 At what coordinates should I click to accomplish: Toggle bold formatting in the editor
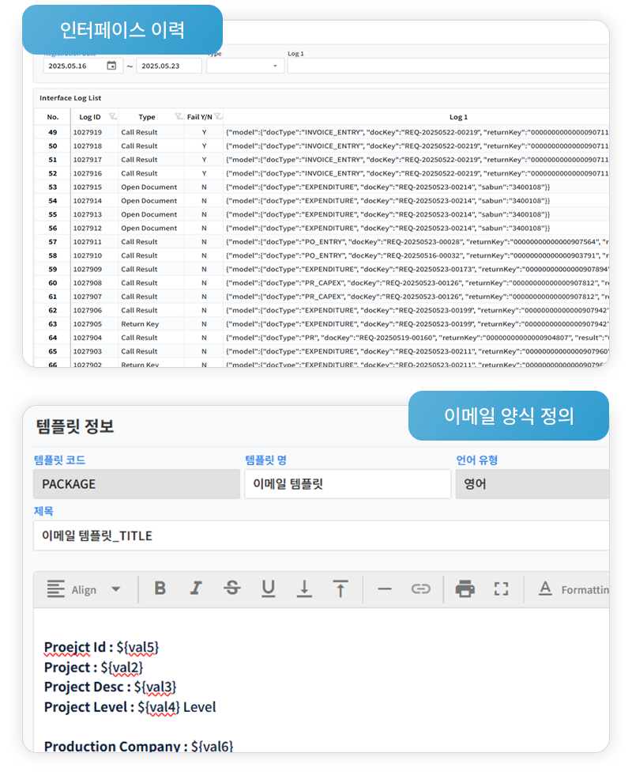[160, 588]
